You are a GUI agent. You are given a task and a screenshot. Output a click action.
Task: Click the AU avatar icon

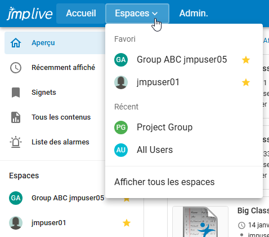(x=121, y=150)
